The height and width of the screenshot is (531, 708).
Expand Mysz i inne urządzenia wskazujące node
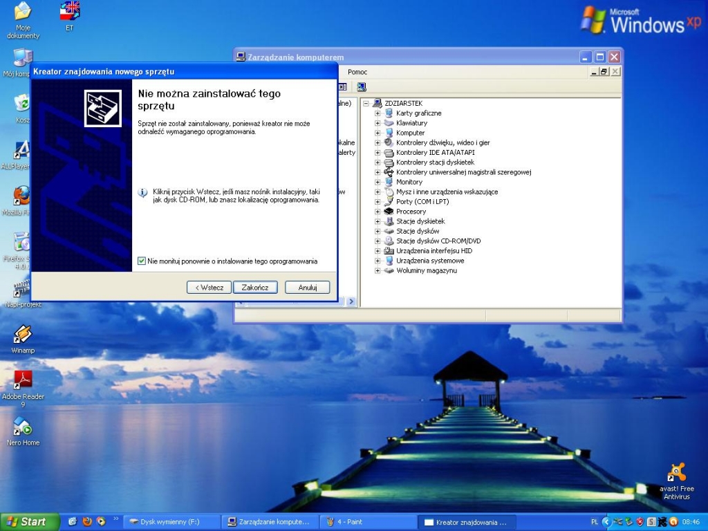point(378,192)
